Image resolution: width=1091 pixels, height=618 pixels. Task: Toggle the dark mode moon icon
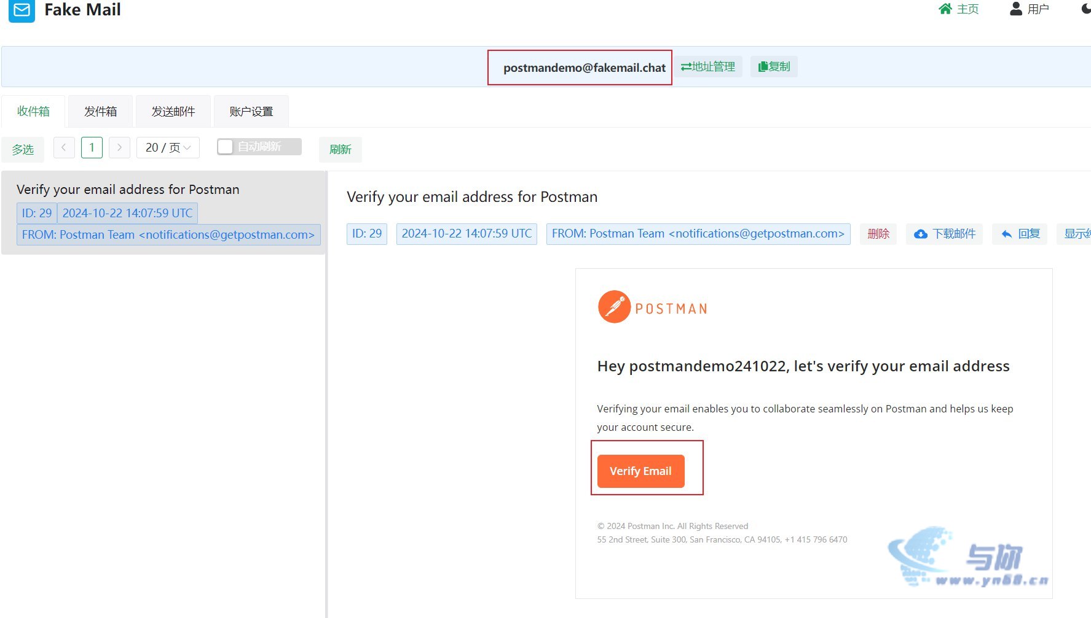tap(1086, 9)
